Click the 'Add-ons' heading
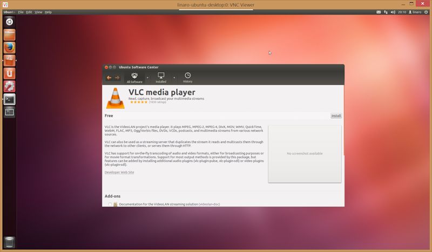 pyautogui.click(x=112, y=196)
